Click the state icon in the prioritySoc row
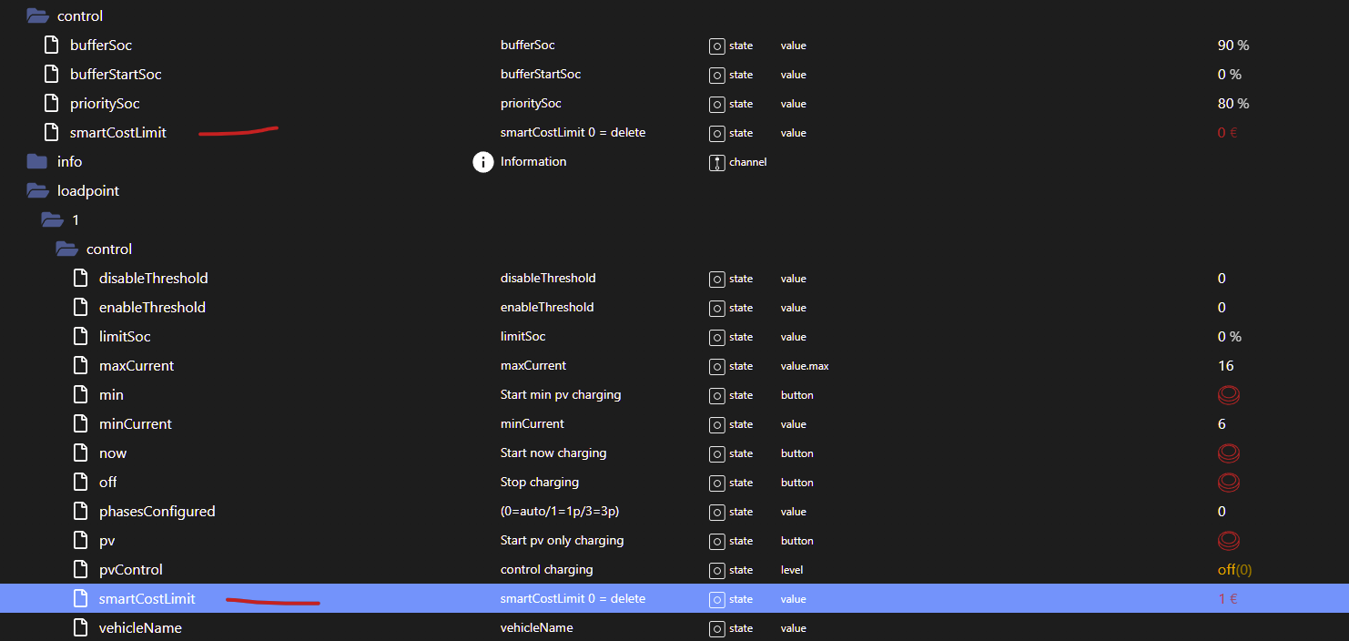Viewport: 1349px width, 641px height. 716,104
